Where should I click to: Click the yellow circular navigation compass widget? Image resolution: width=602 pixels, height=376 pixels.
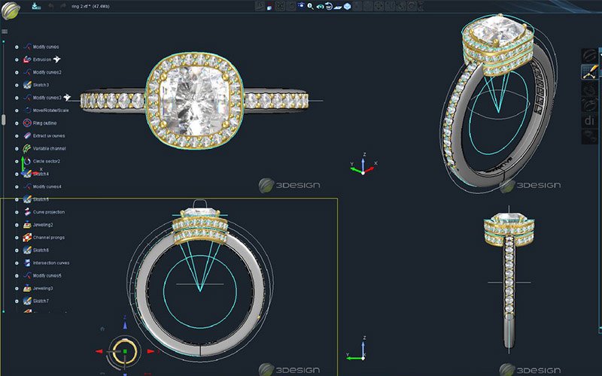(x=124, y=350)
